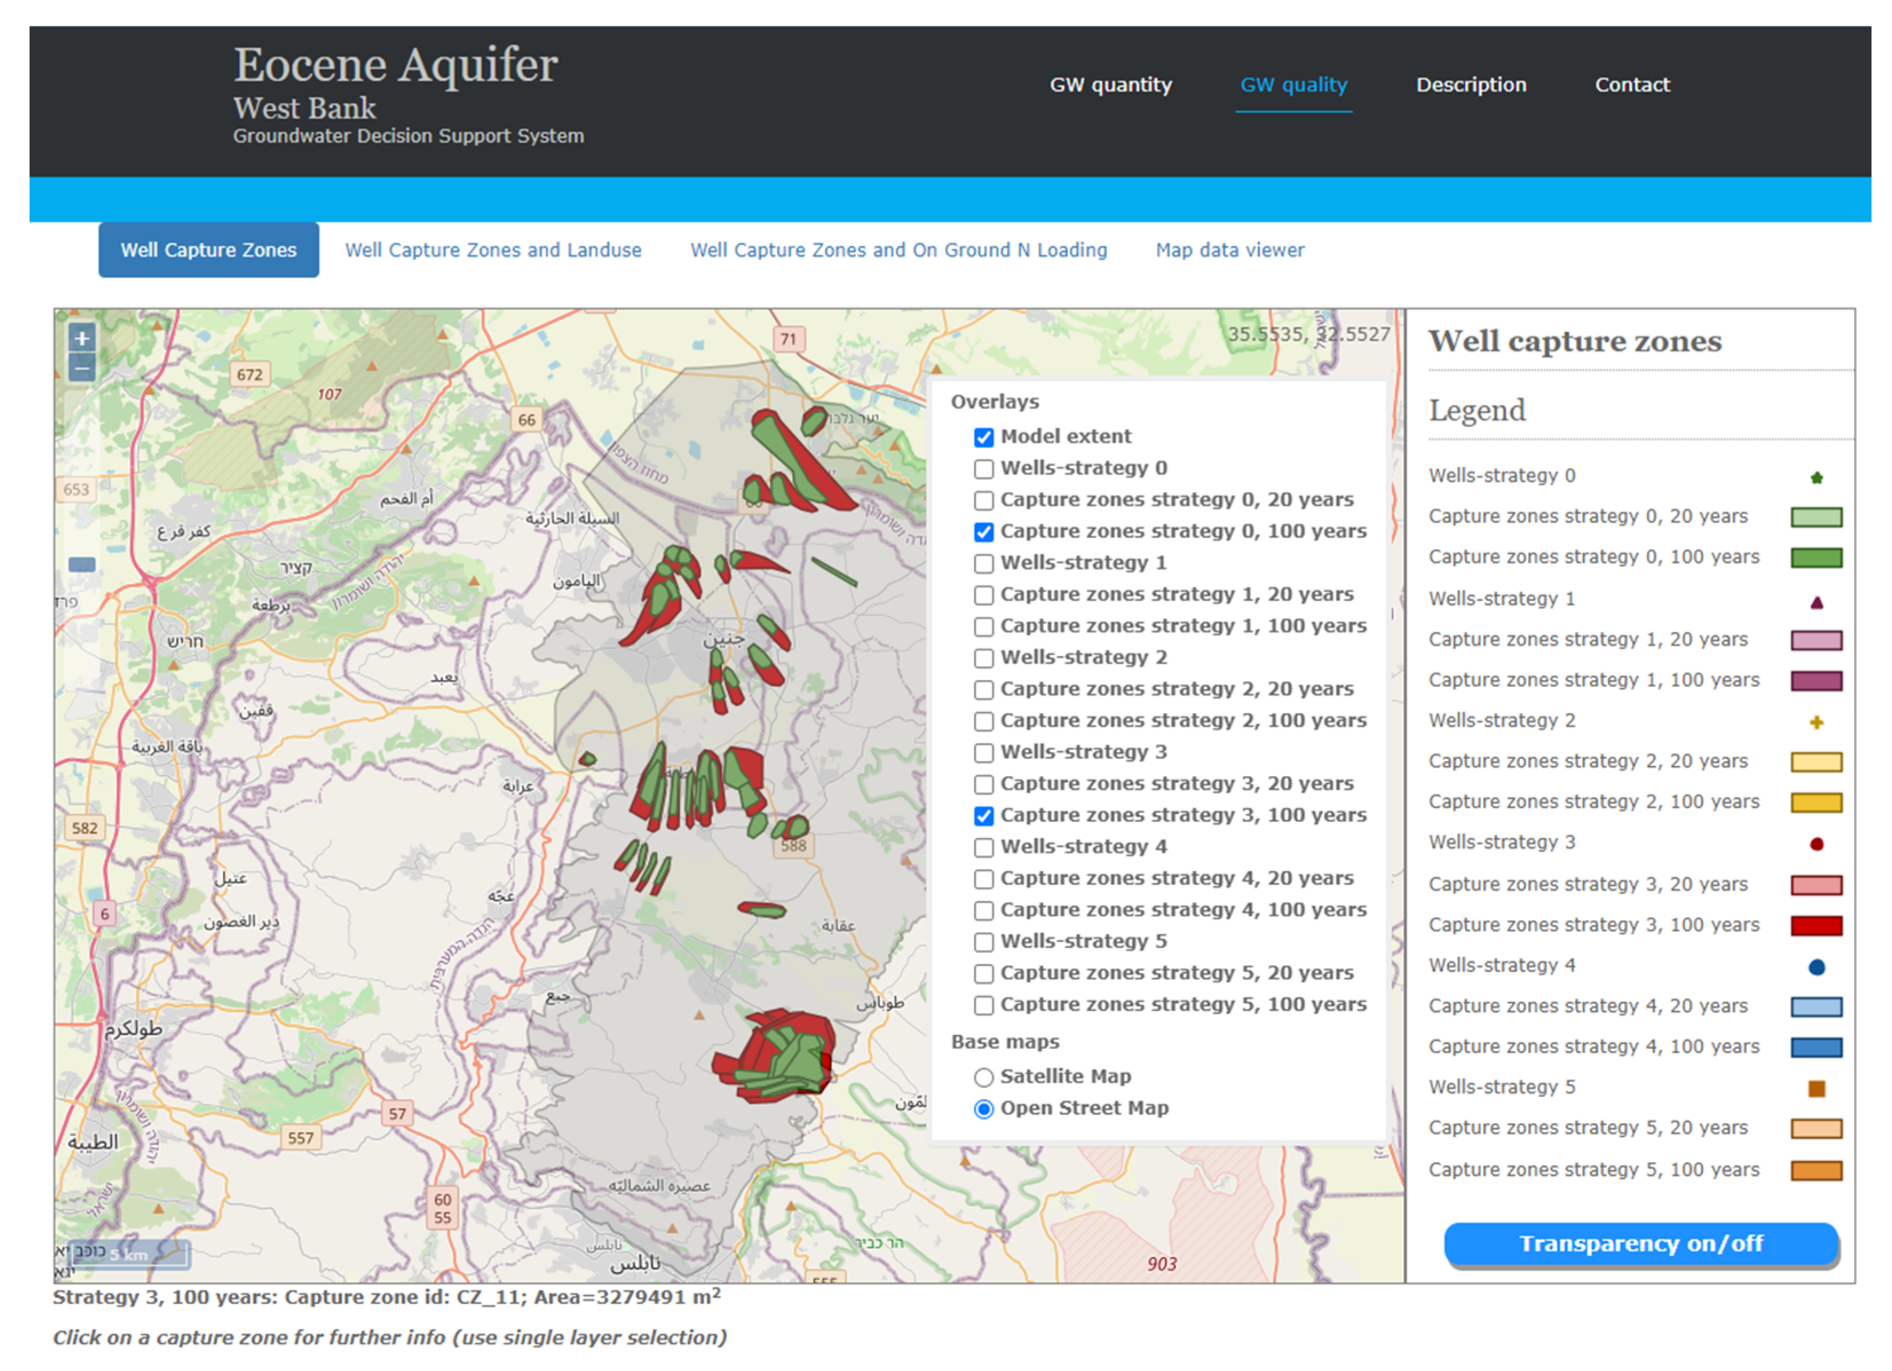Click the Wells-strategy 2 yellow cross marker

(x=1816, y=722)
